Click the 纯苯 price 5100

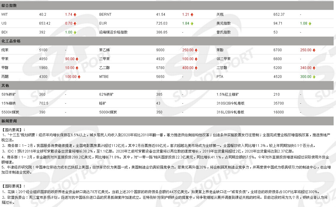pyautogui.click(x=43, y=50)
